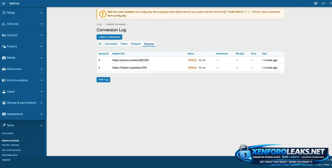Viewport: 332px width, 168px height.
Task: Expand the Content section chevron
Action: 41,35
